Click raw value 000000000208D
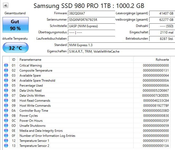This screenshot has height=150, width=175. pyautogui.click(x=156, y=111)
